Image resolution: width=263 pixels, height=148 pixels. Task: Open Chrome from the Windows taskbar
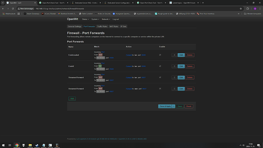17,145
